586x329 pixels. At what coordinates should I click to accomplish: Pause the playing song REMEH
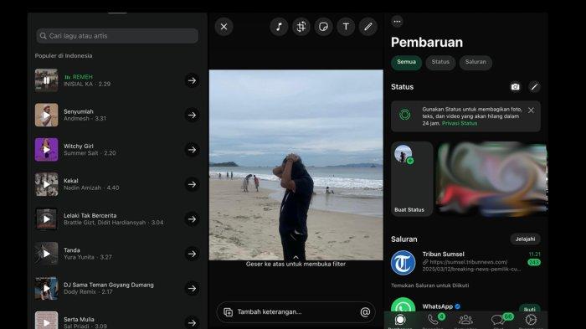click(46, 80)
